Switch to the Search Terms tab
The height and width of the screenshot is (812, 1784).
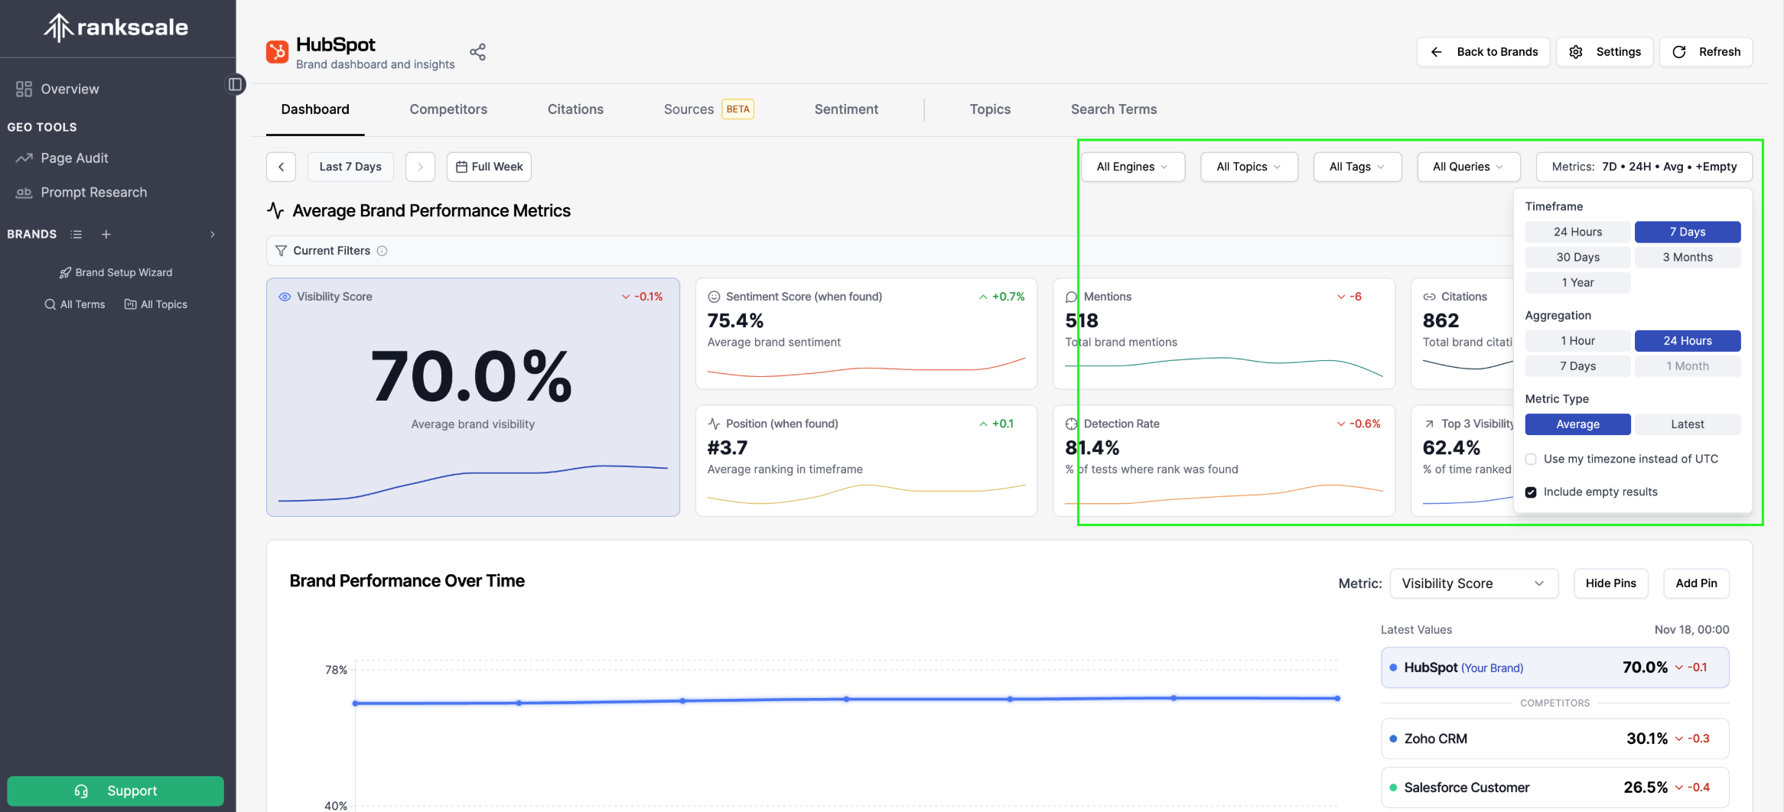(1114, 109)
